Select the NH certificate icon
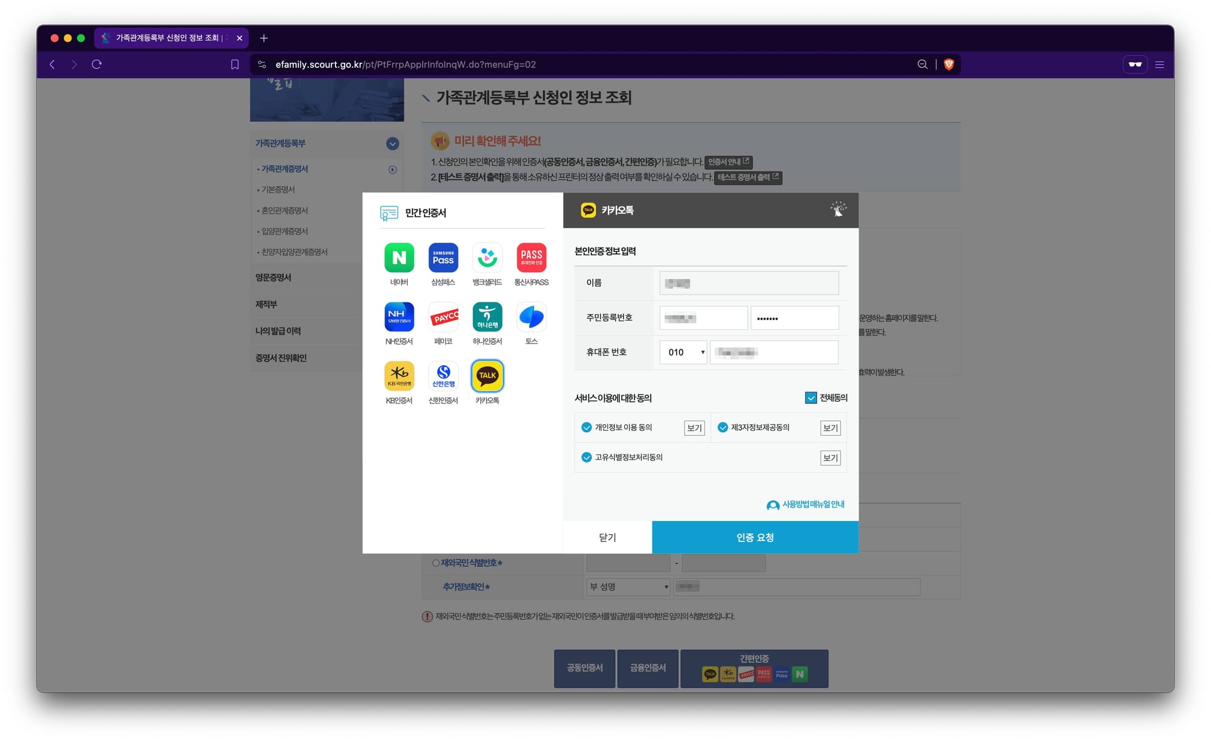1211x741 pixels. tap(399, 317)
